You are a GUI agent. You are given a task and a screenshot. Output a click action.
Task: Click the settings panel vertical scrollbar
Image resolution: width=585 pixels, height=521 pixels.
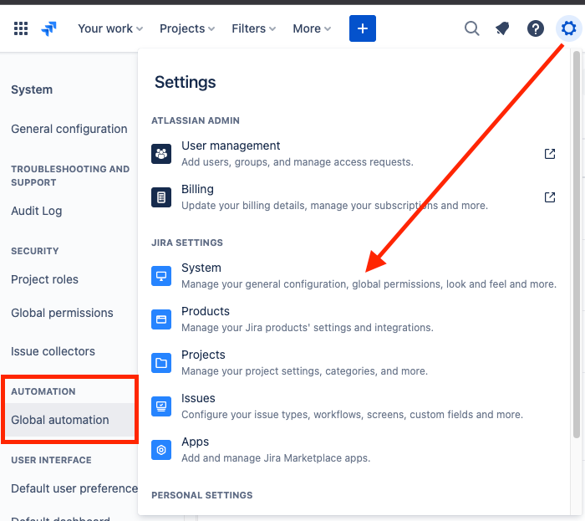[577, 244]
